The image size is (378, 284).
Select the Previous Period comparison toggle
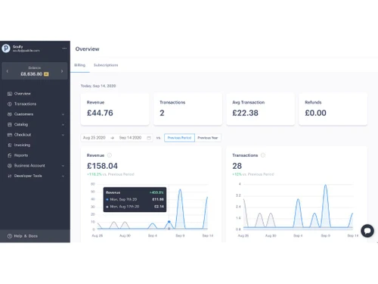[x=179, y=138]
